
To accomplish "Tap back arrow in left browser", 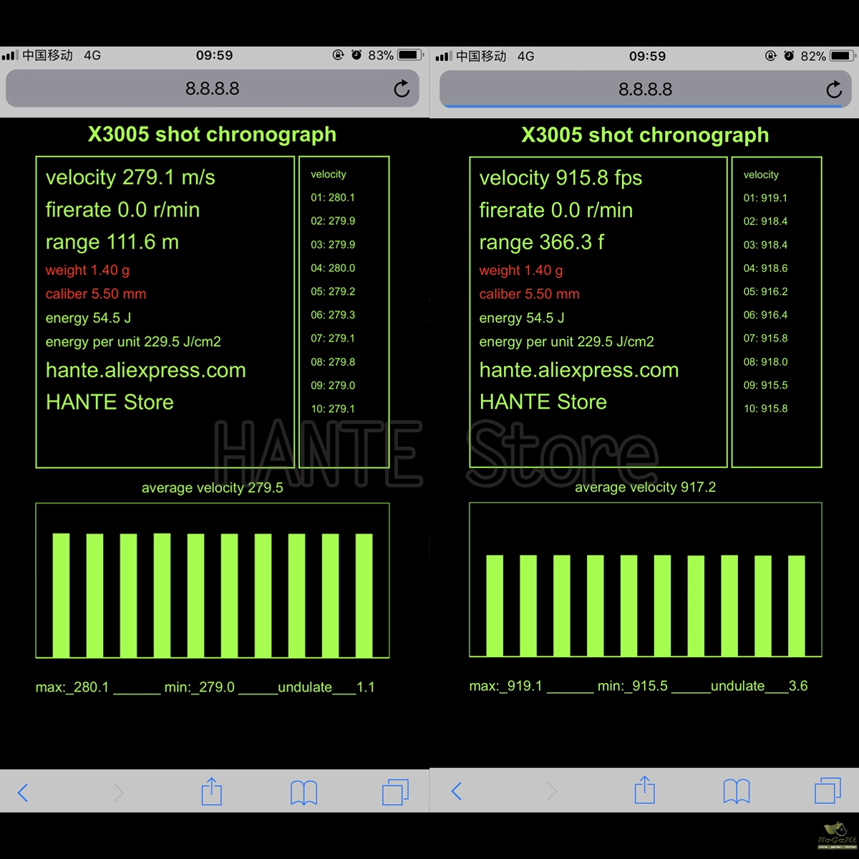I will point(23,792).
